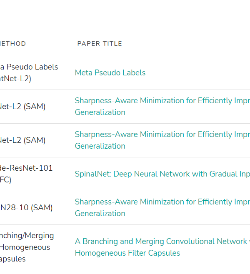This screenshot has width=250, height=274.
Task: Select the second Net-L2 (SAM) method cell
Action: coord(22,140)
